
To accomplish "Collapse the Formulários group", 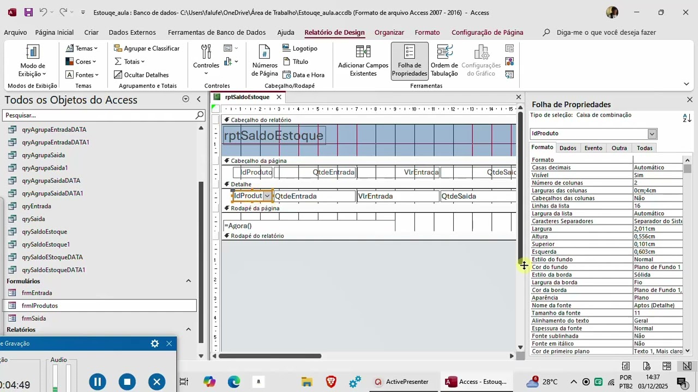I will (x=189, y=281).
